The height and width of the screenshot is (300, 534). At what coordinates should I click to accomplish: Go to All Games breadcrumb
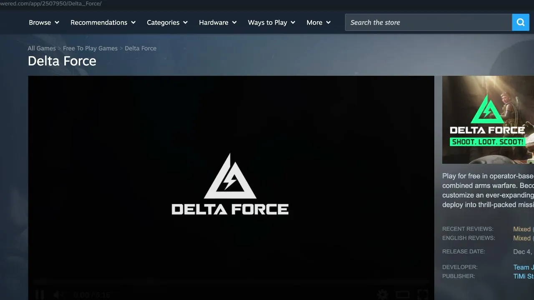point(42,48)
